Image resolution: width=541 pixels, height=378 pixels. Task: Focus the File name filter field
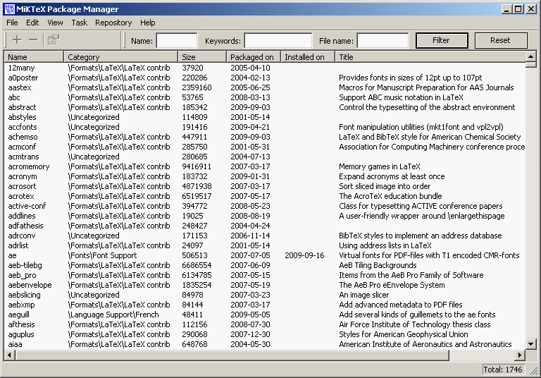(x=383, y=40)
